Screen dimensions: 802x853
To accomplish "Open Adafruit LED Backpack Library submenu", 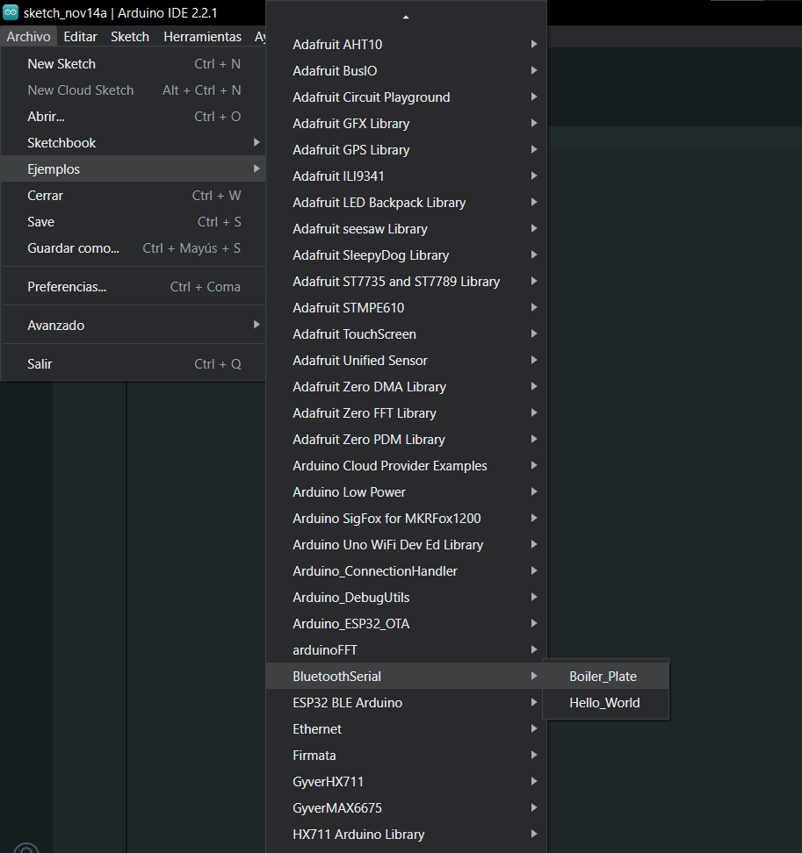I will (406, 203).
